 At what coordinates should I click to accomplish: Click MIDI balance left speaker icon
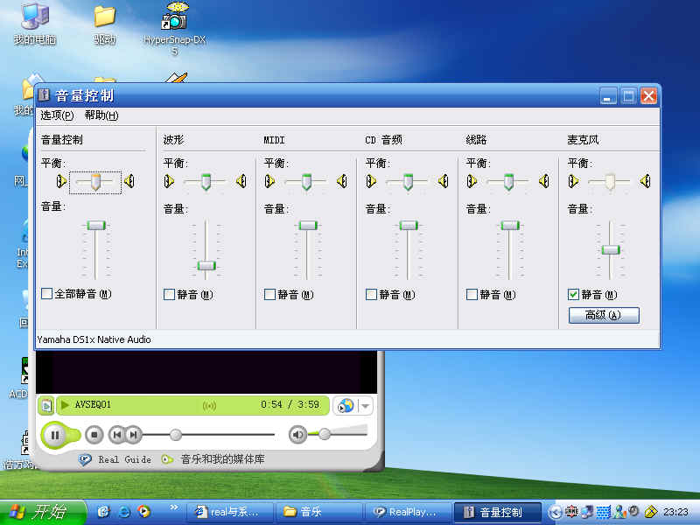(x=269, y=181)
